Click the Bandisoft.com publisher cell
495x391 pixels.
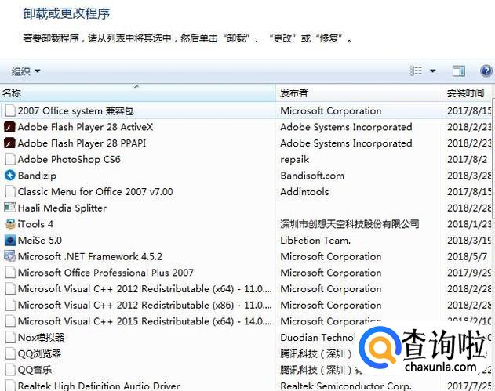pos(312,176)
